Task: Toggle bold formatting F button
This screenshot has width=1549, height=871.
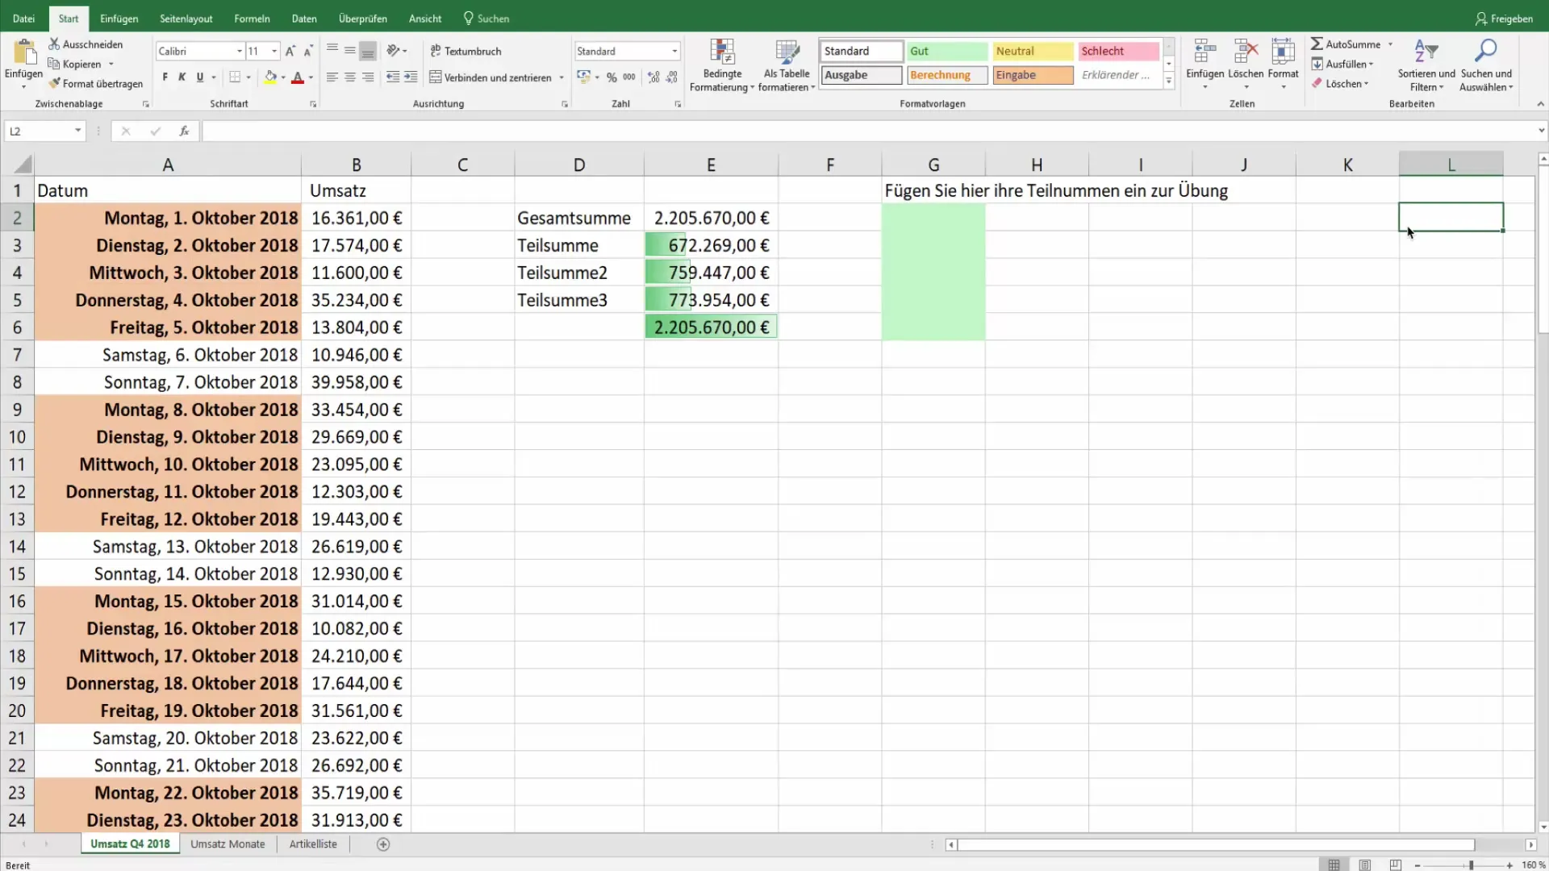Action: (165, 77)
